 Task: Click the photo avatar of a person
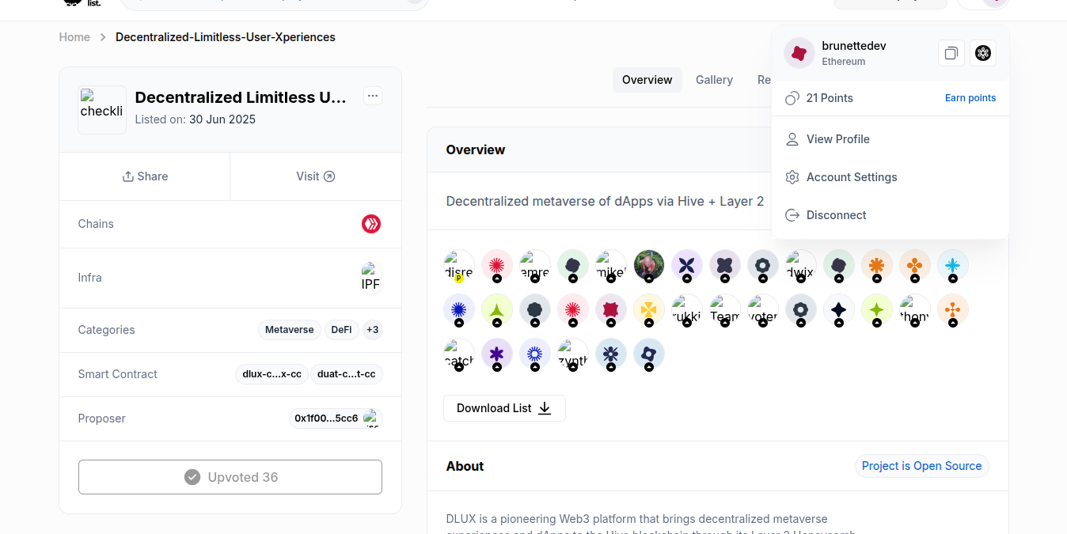click(x=649, y=265)
